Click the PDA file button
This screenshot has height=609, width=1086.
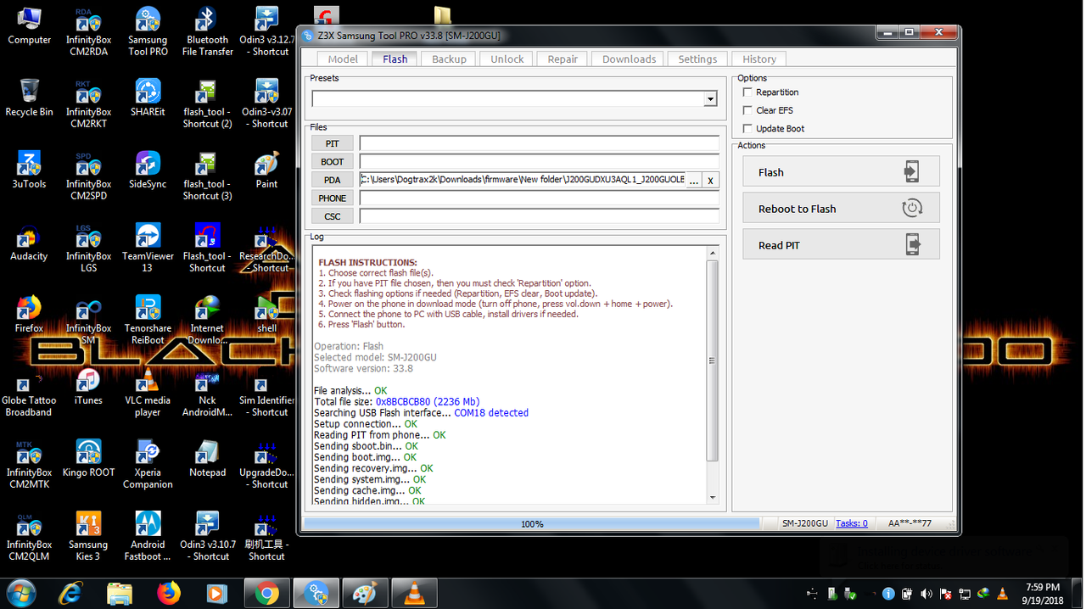click(x=333, y=180)
